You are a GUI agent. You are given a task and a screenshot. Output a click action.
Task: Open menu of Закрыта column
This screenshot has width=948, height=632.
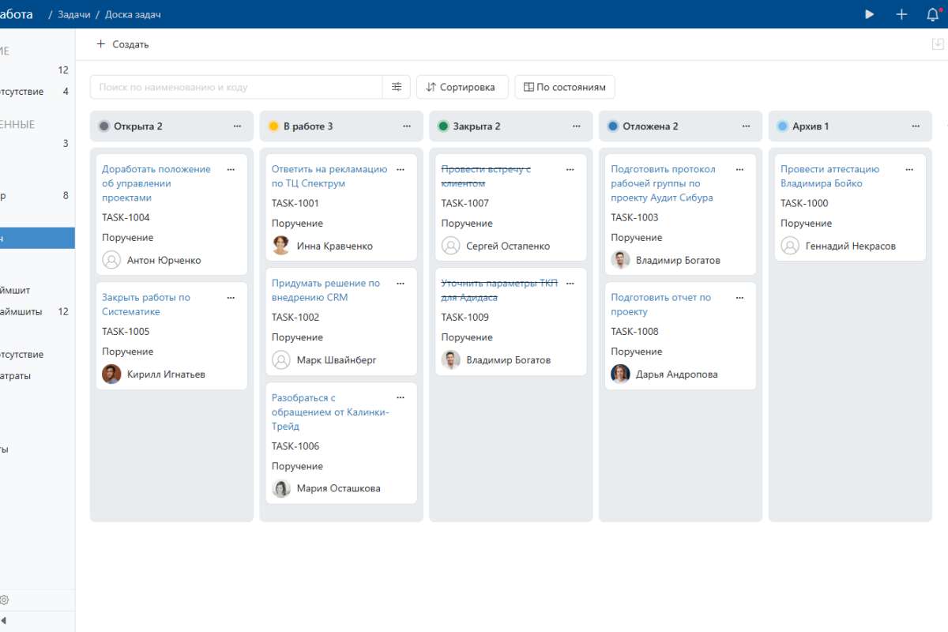(x=577, y=126)
